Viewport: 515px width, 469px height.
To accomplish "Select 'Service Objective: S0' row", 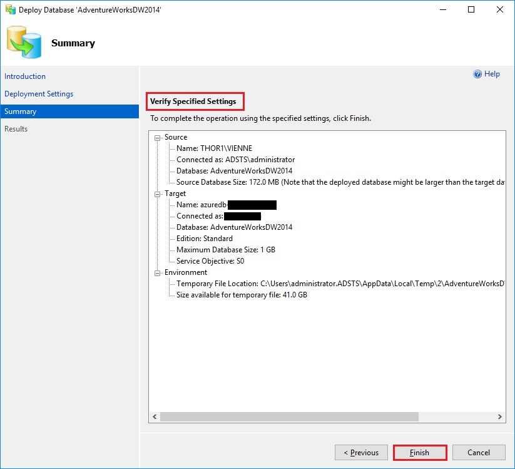I will point(210,261).
